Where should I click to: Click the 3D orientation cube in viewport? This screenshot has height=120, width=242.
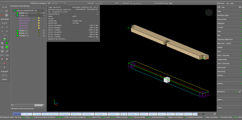[209, 12]
